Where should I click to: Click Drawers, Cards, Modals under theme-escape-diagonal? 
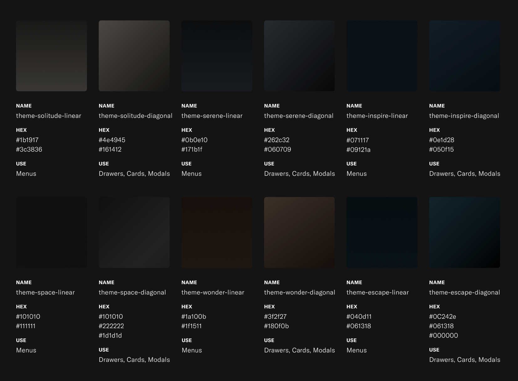tap(465, 359)
